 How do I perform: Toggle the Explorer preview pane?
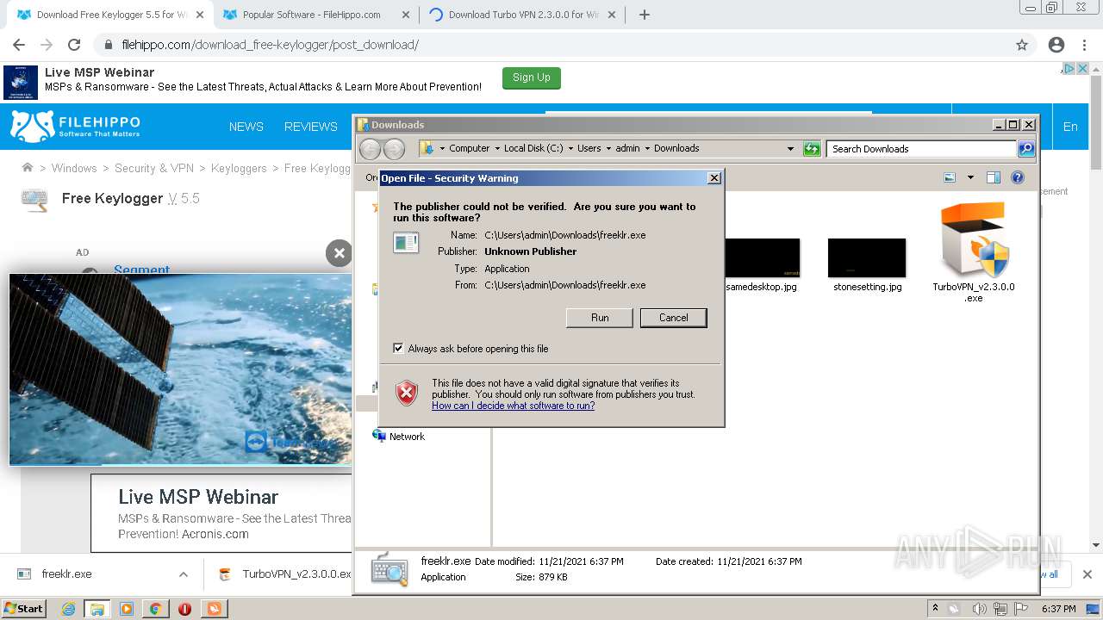[994, 177]
